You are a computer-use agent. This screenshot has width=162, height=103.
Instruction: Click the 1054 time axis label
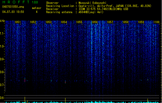pos(64,22)
